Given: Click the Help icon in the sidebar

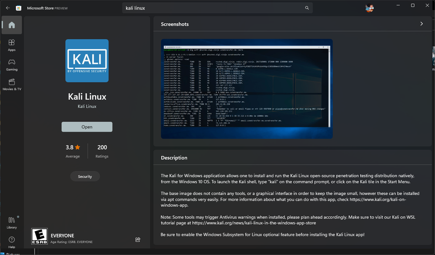Looking at the screenshot, I should tap(12, 241).
